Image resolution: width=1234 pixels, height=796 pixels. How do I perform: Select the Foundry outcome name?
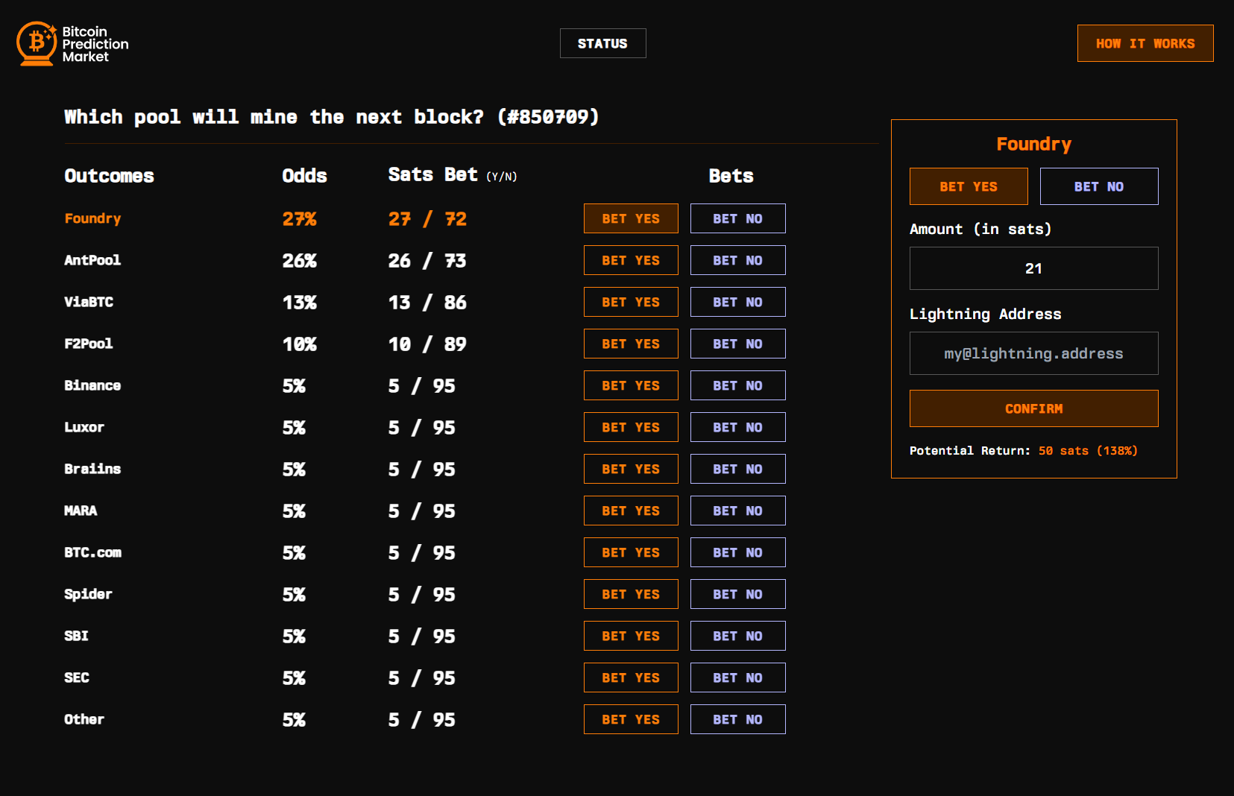click(x=92, y=218)
